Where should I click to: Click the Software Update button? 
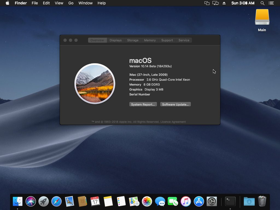pos(175,104)
